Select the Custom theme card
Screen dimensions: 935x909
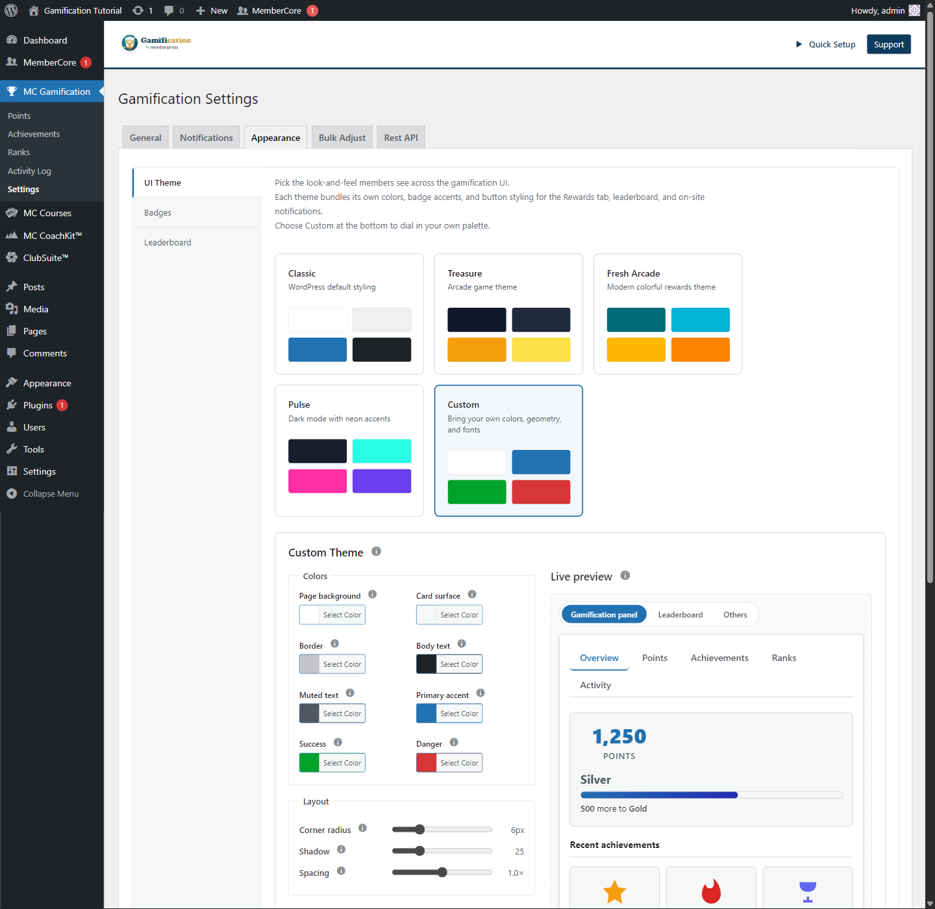tap(508, 451)
